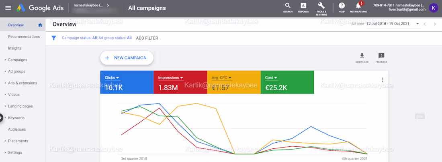Image resolution: width=442 pixels, height=162 pixels.
Task: Click the All campaigns header title
Action: (147, 8)
